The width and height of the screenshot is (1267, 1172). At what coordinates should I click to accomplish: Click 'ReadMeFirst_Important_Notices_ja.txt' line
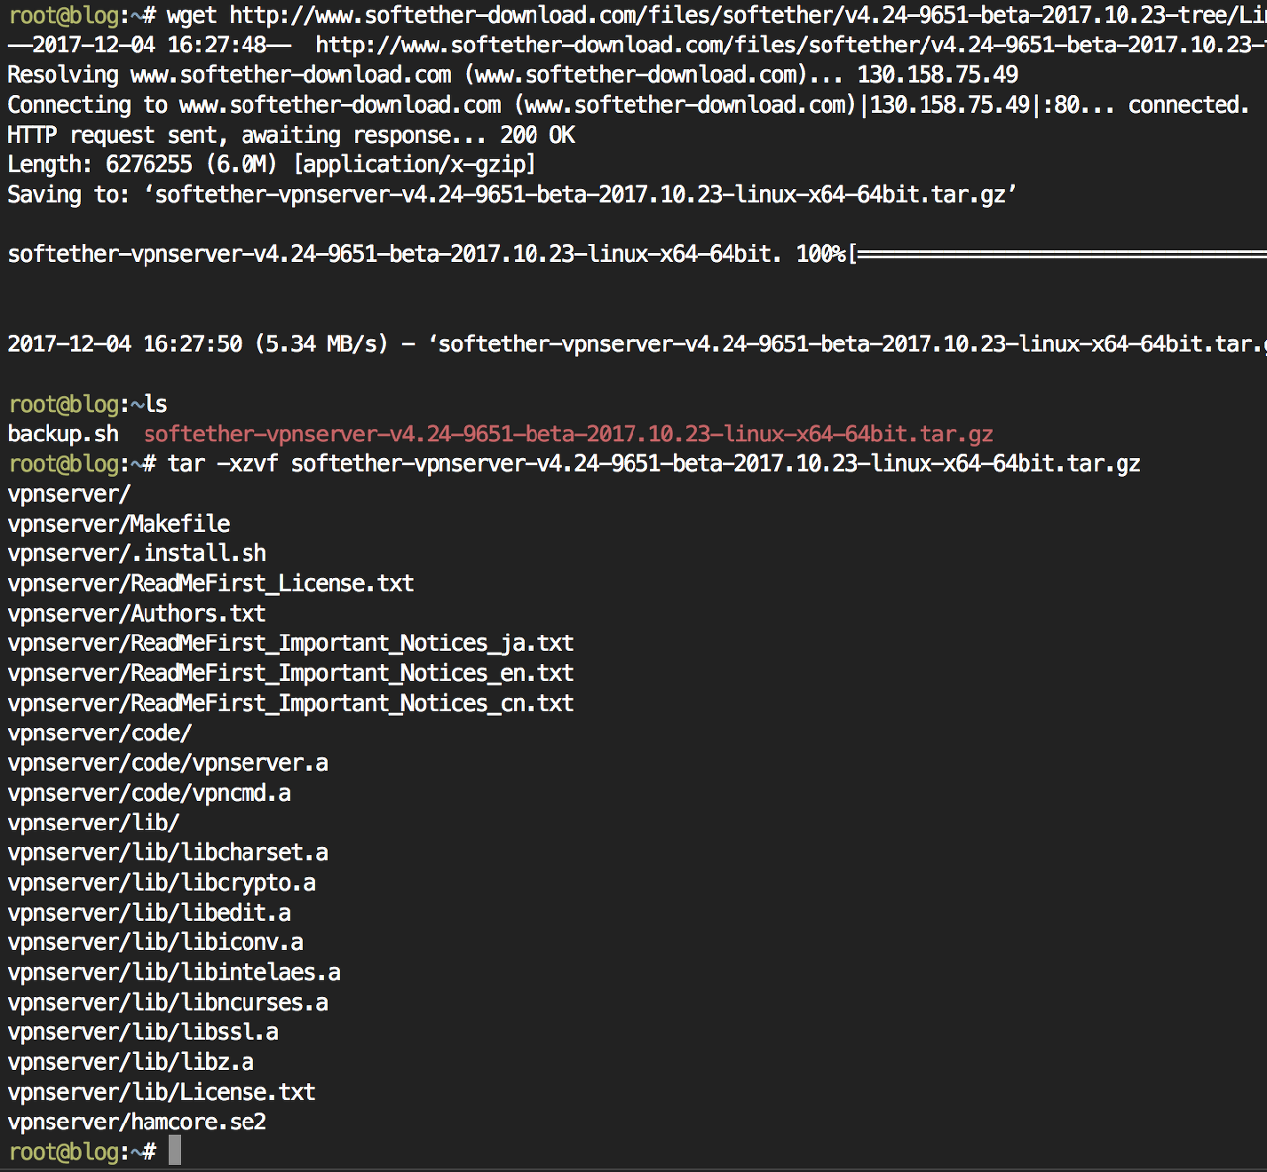[291, 643]
